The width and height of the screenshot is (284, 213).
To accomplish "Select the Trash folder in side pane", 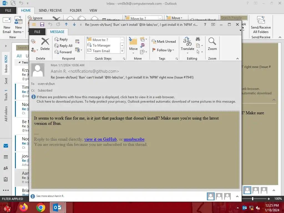I will pos(6,95).
